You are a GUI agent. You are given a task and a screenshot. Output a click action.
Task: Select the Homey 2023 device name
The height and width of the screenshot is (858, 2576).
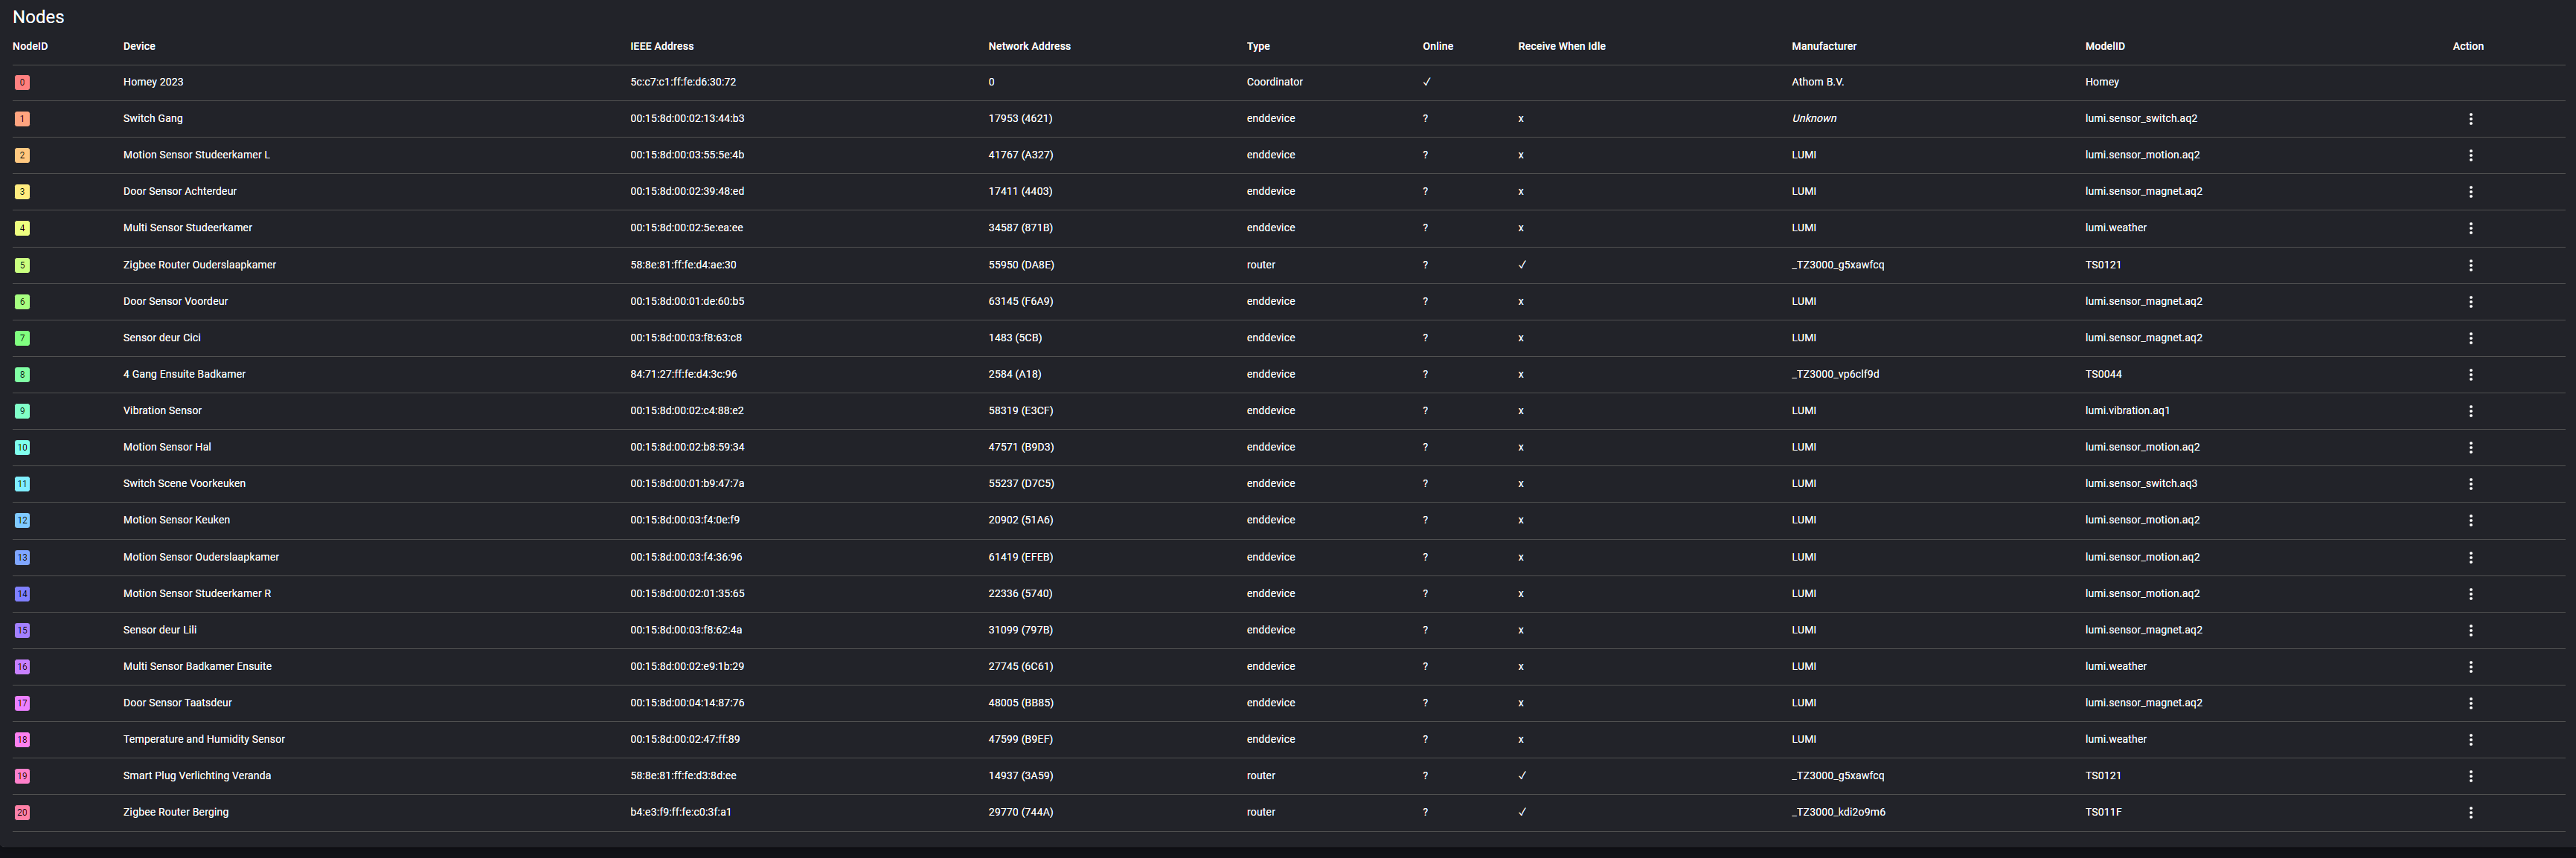click(x=153, y=82)
